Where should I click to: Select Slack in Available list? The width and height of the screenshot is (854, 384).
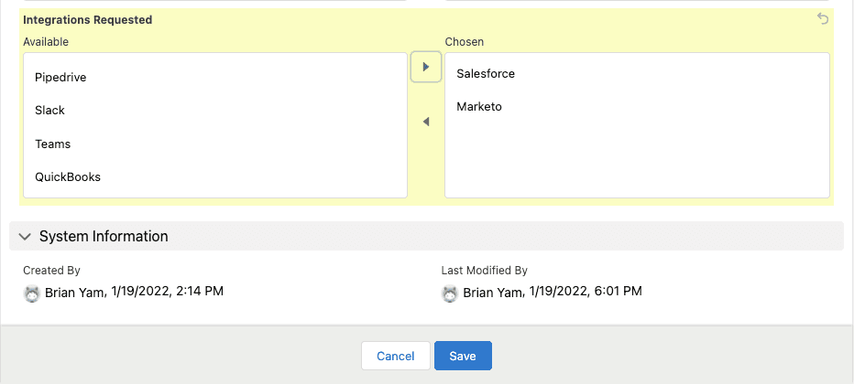(50, 111)
